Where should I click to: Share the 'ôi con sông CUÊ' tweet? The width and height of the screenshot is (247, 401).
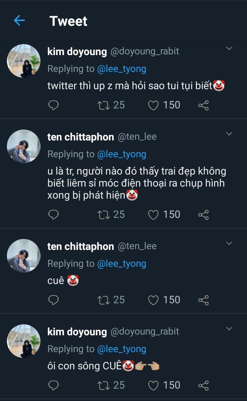point(203,385)
